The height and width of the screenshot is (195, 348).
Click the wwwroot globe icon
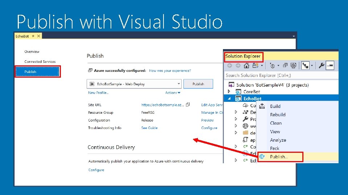(x=245, y=126)
